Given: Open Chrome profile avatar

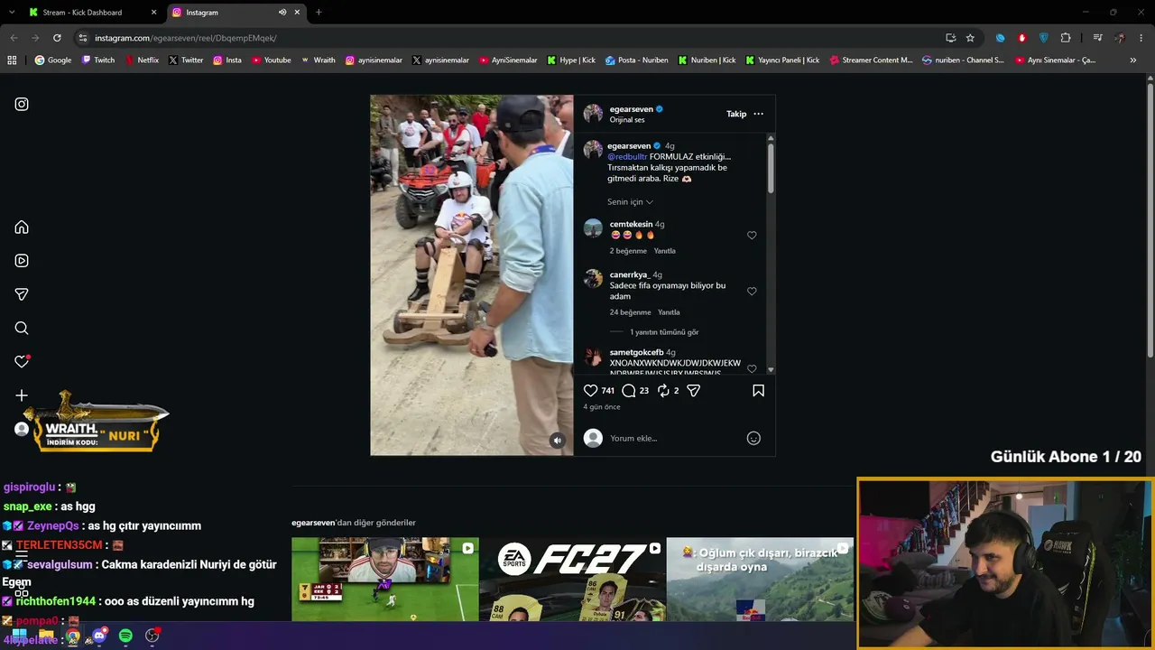Looking at the screenshot, I should 1120,38.
